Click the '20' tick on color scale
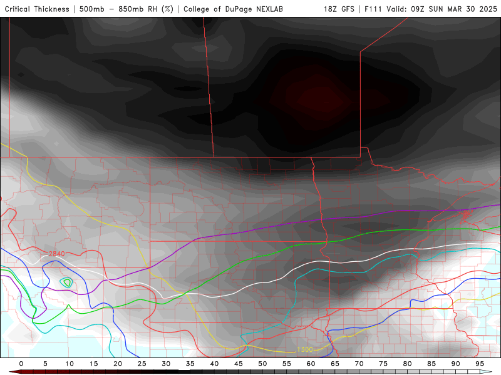 (118, 364)
